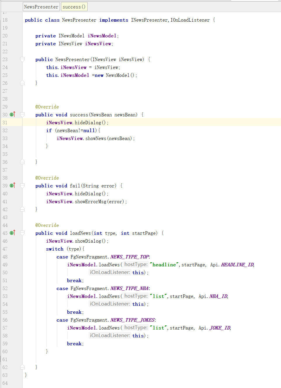This screenshot has width=281, height=388.
Task: Collapse constructor fold marker at line 23
Action: tap(22, 59)
